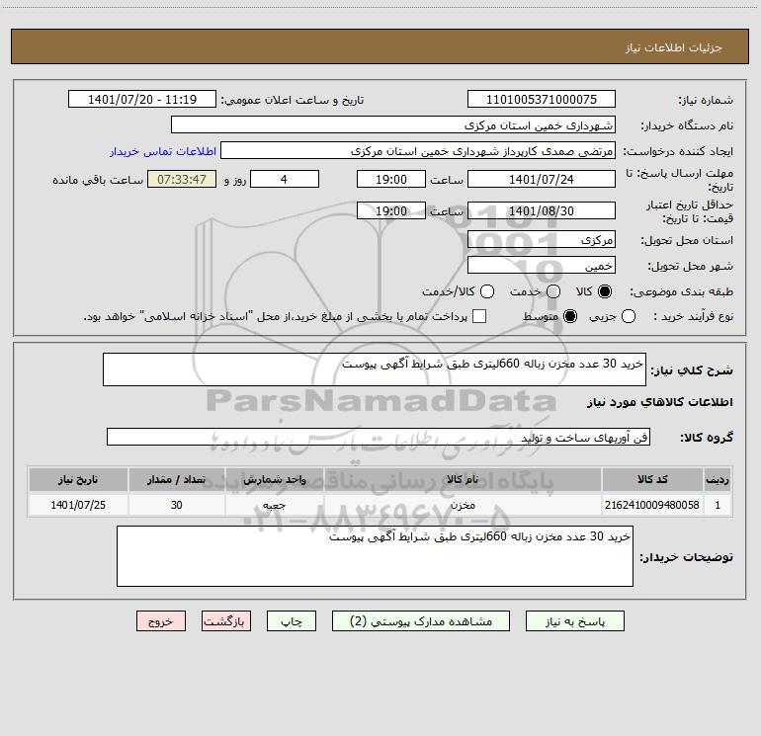Click the buyer organization name field

point(393,125)
